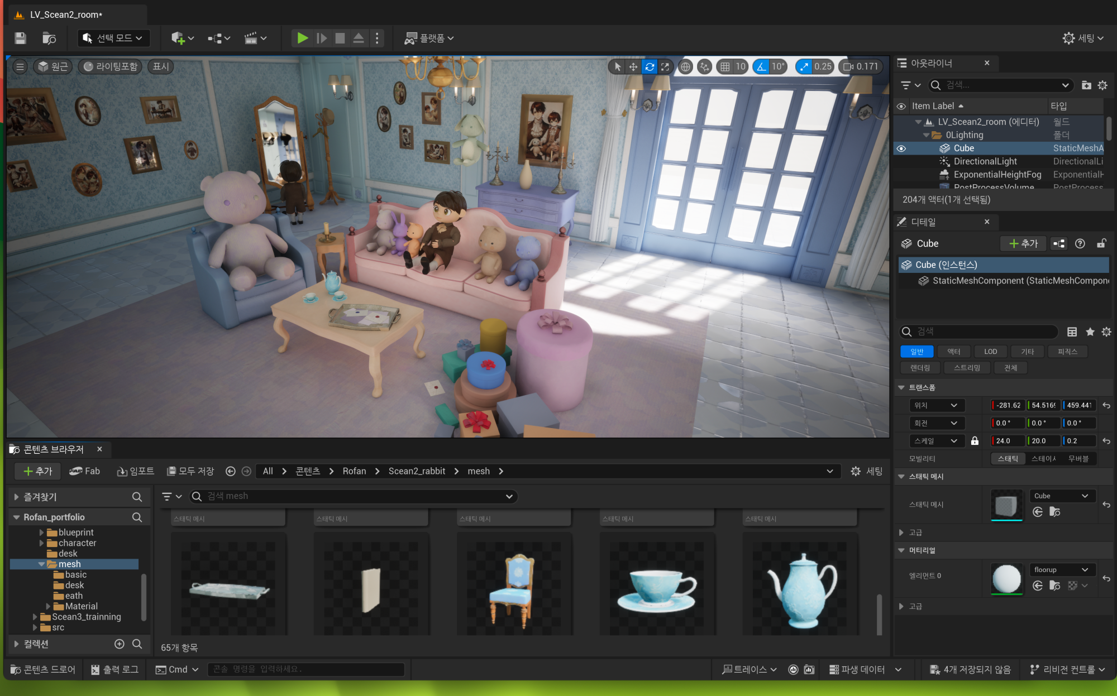Open camera speed 0.171 setting
The width and height of the screenshot is (1117, 696).
tap(861, 66)
